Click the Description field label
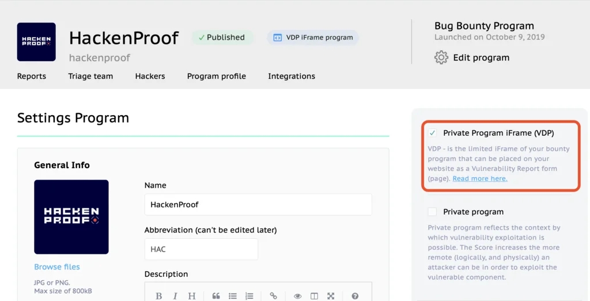 [x=166, y=275]
